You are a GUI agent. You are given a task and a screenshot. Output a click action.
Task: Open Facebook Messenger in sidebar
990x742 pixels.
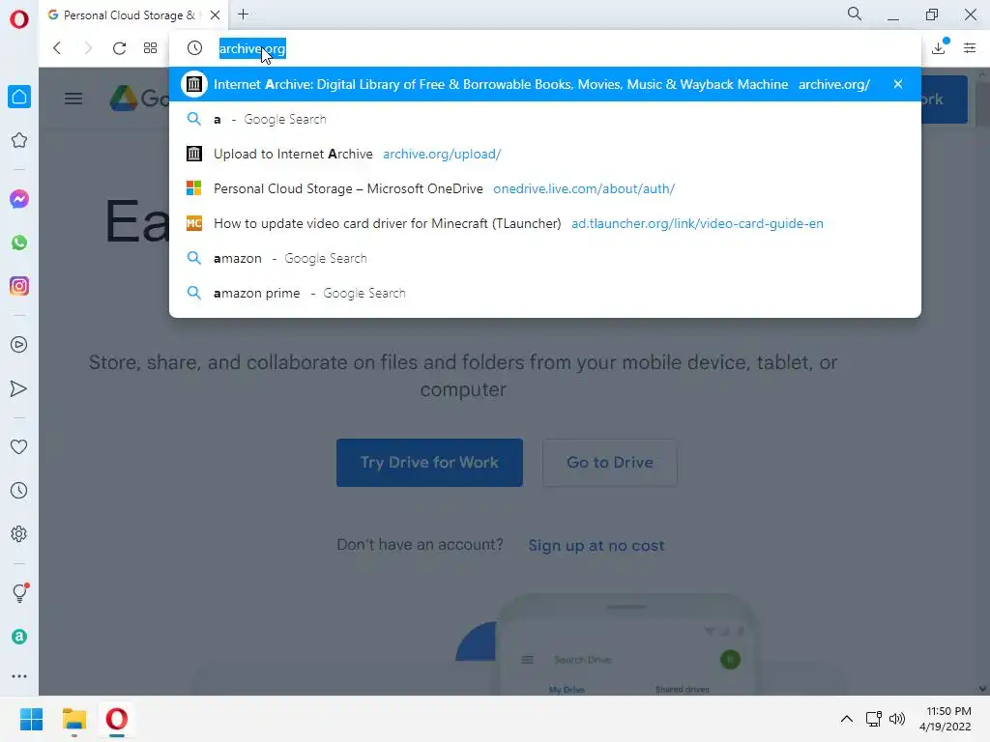pos(19,199)
